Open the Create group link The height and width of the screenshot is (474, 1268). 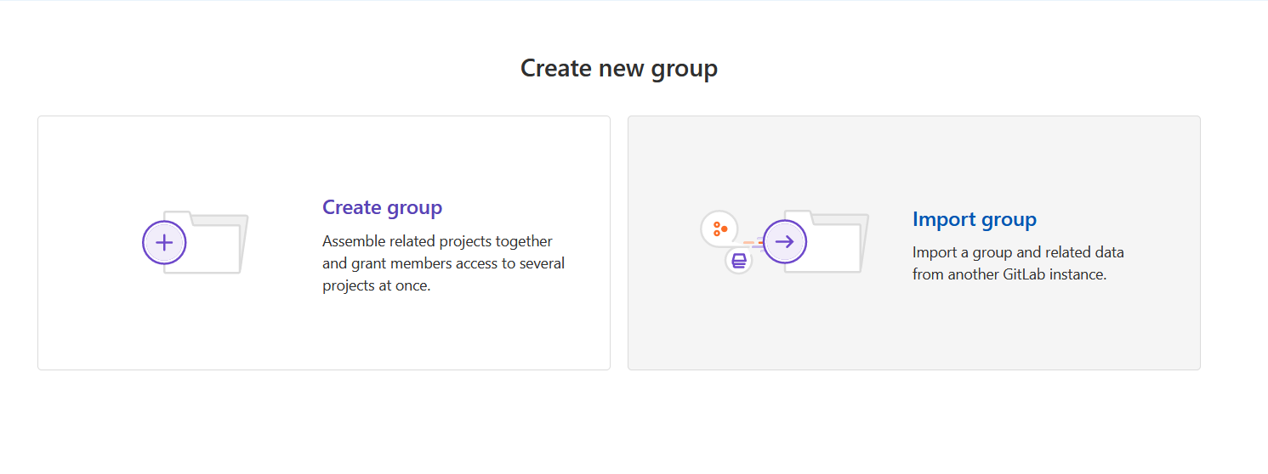[x=382, y=207]
